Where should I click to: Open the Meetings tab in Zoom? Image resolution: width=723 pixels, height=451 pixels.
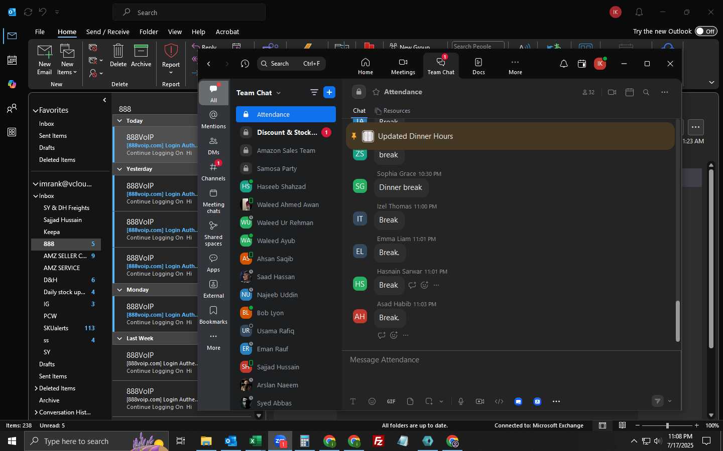click(x=403, y=66)
